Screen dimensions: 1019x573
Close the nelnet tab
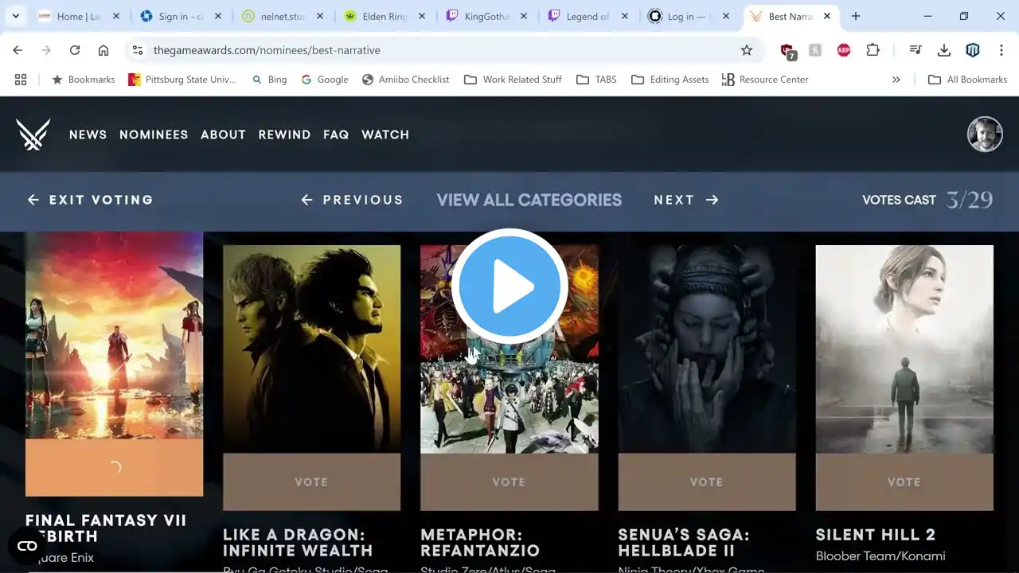point(320,16)
